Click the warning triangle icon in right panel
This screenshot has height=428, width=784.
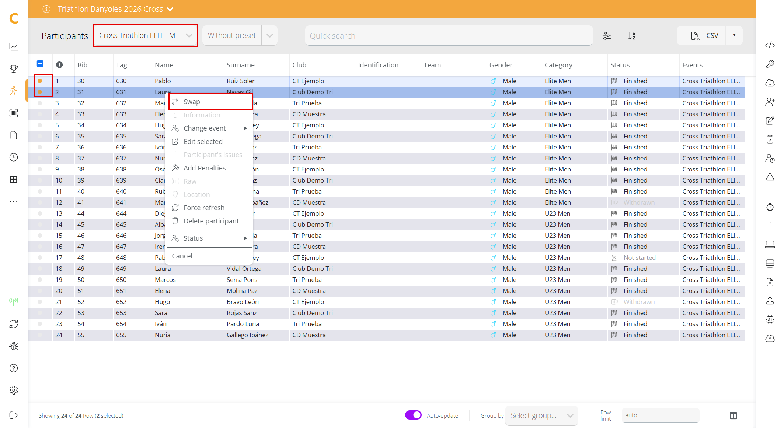[770, 177]
